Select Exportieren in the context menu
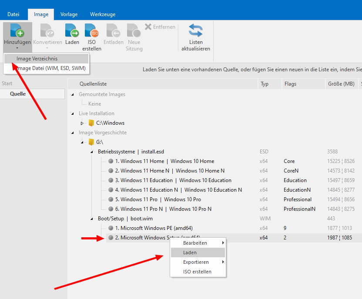Screen dimensions: 362x299 [x=198, y=262]
